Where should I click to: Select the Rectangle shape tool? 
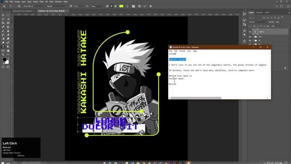tap(3, 51)
